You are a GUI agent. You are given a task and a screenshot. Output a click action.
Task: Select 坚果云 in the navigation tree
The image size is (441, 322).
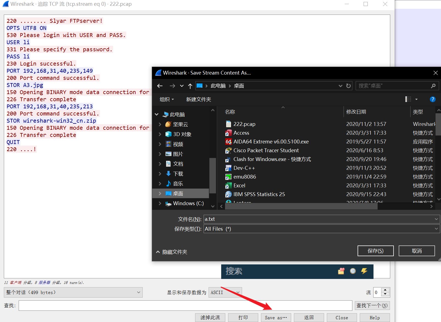pyautogui.click(x=181, y=124)
